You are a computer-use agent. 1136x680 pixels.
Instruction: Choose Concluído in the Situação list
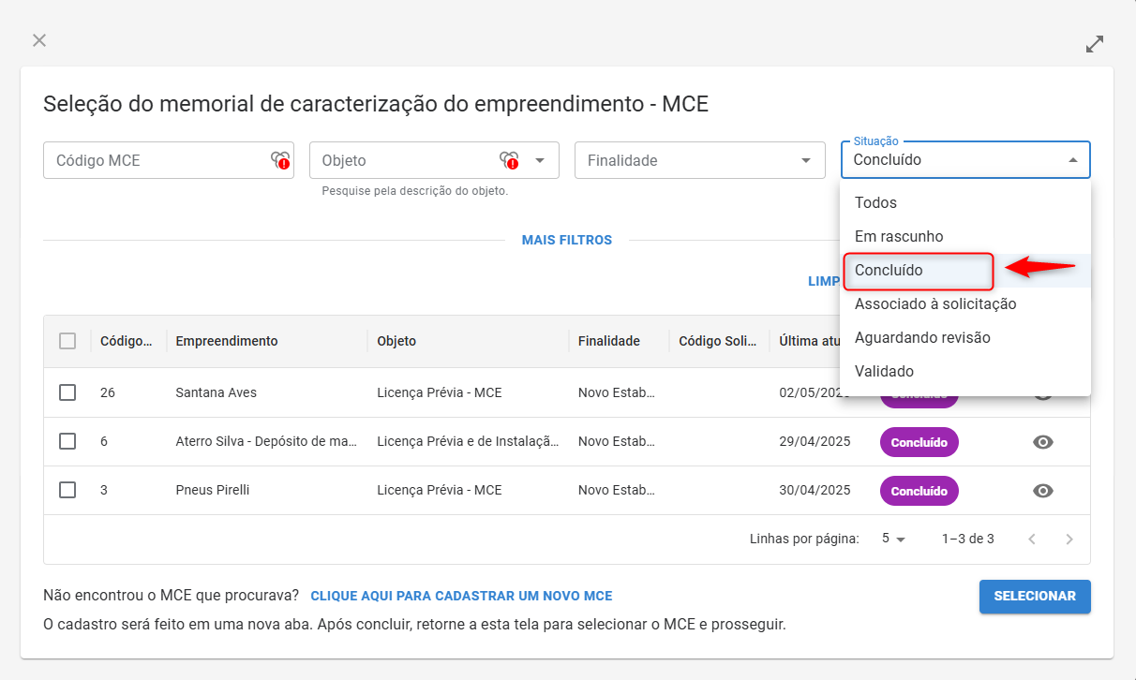(965, 271)
